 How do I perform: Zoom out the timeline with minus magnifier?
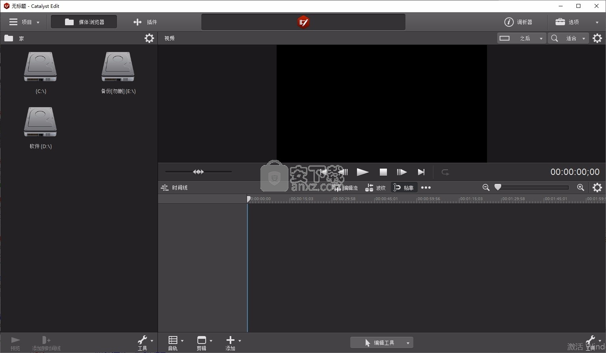click(x=486, y=188)
